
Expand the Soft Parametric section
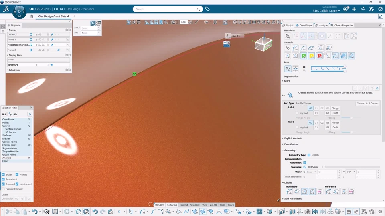[x=283, y=199]
